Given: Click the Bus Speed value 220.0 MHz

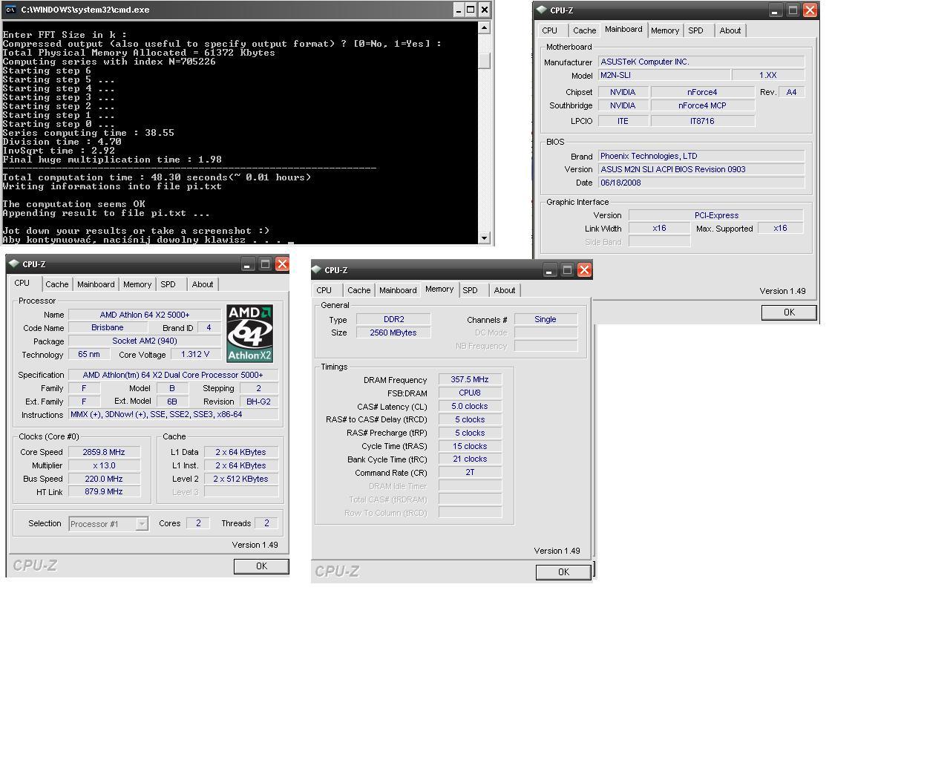Looking at the screenshot, I should [104, 479].
